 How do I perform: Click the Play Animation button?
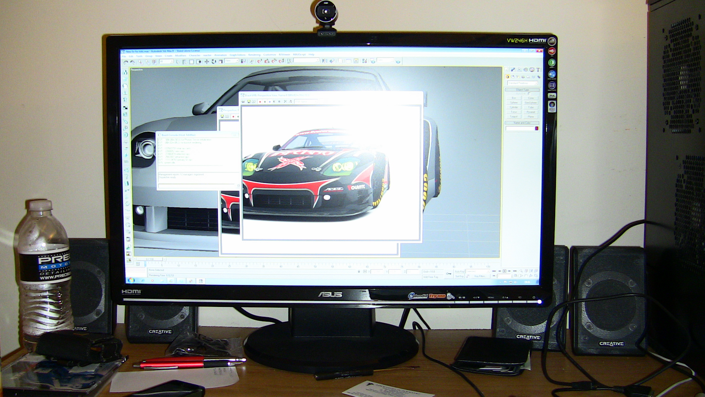point(504,271)
